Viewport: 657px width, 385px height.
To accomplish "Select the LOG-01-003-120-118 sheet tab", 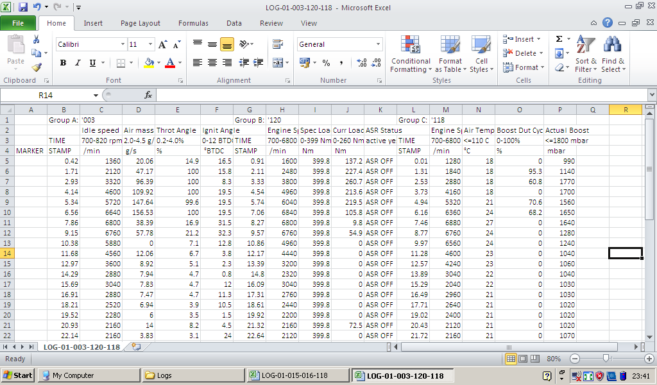I will tap(81, 346).
